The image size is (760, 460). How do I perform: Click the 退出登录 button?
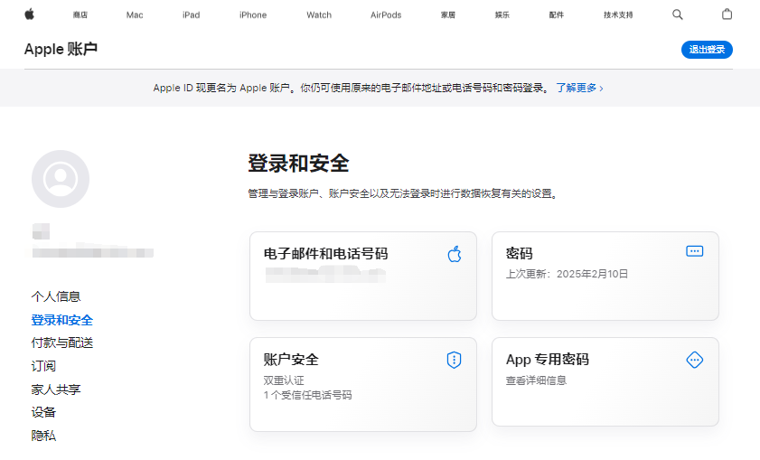(707, 50)
